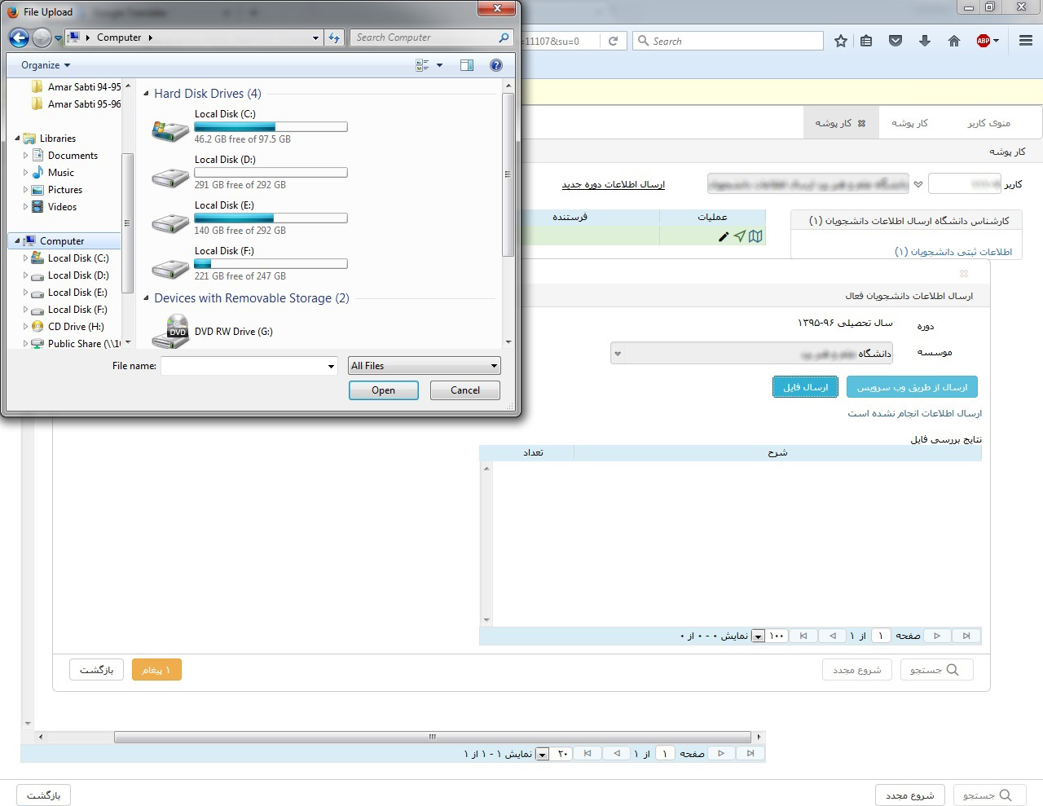Click the horizontal scrollbar at page bottom
1043x806 pixels.
click(x=432, y=737)
